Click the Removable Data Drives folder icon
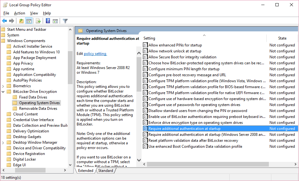The width and height of the screenshot is (299, 181). (x=15, y=109)
